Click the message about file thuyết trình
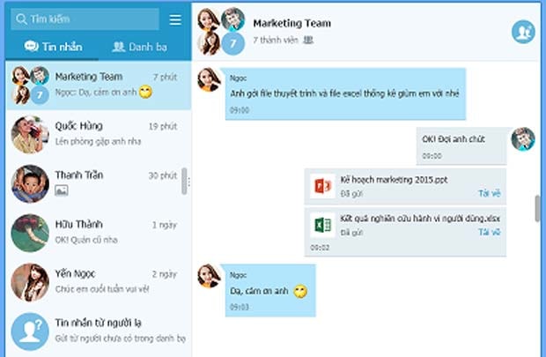Screen dimensions: 546x357 (x=345, y=94)
